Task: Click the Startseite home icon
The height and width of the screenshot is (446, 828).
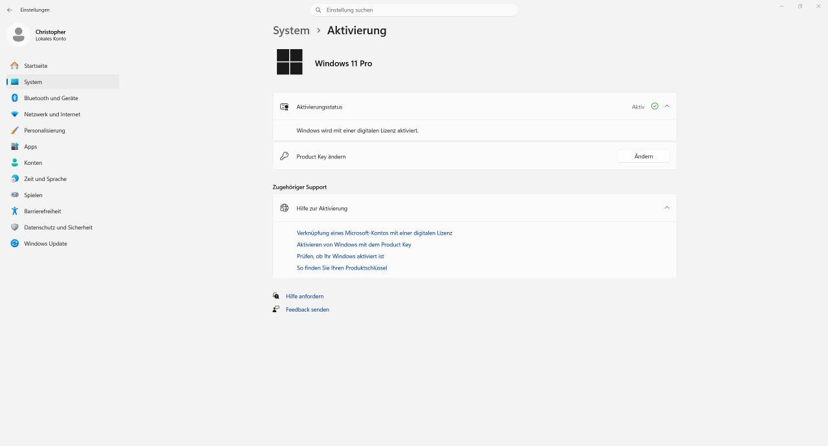Action: click(x=14, y=66)
